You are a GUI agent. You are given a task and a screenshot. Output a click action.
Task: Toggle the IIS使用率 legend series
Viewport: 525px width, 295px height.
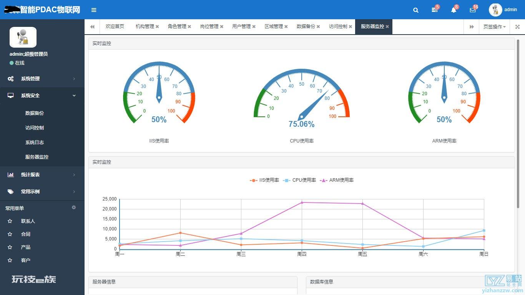pos(264,180)
